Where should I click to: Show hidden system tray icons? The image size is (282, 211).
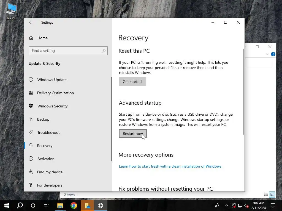coord(227,206)
